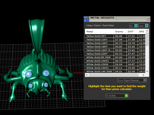The width and height of the screenshot is (154, 115).
Task: Click the Library: Classic - (Fast)-Metal label
Action: pos(100,26)
